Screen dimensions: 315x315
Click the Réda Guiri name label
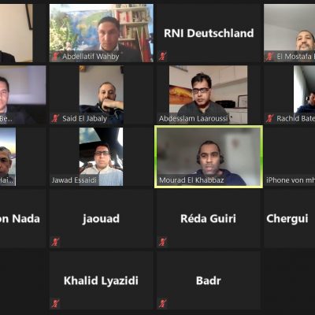[x=209, y=219]
